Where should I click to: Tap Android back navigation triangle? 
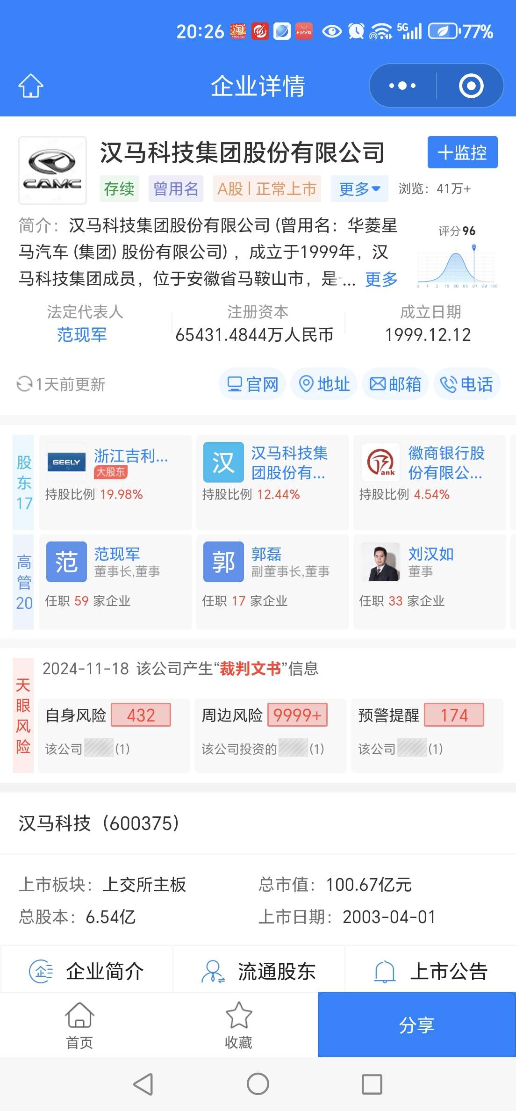click(143, 1084)
